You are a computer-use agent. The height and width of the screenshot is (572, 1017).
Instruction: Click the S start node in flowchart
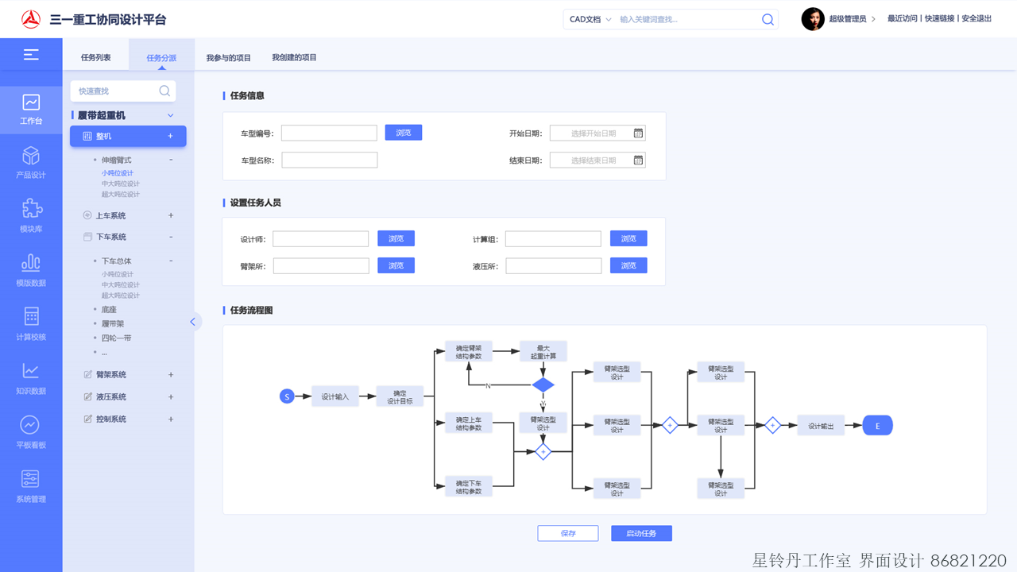tap(287, 396)
